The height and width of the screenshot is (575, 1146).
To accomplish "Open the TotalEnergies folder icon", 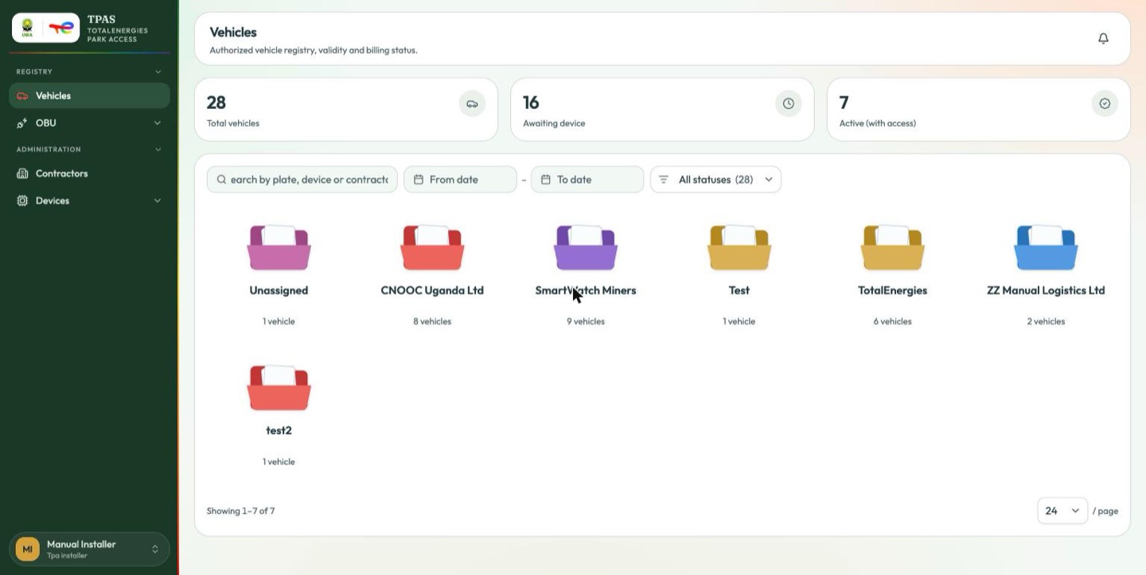I will coord(893,247).
